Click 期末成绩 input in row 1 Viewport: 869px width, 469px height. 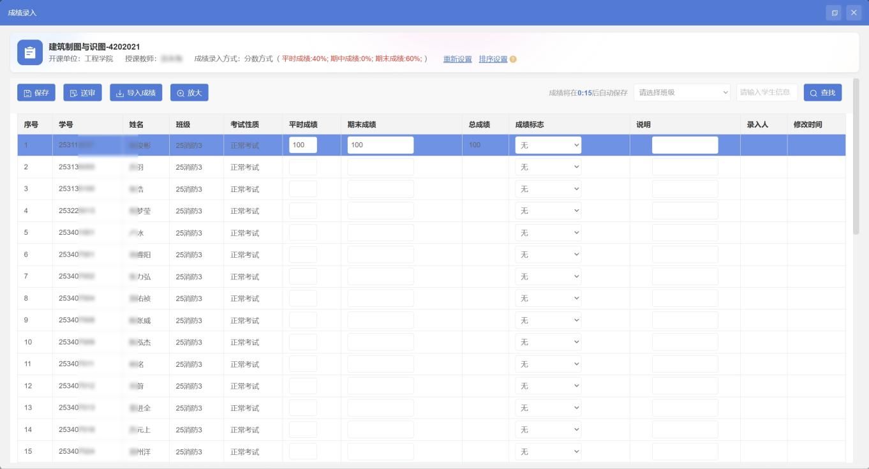(380, 145)
